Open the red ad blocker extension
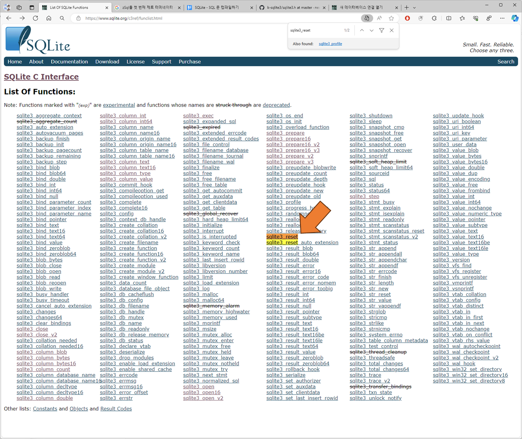Image resolution: width=522 pixels, height=439 pixels. tap(407, 18)
